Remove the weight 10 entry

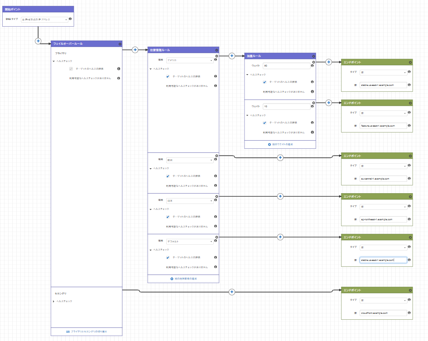313,103
